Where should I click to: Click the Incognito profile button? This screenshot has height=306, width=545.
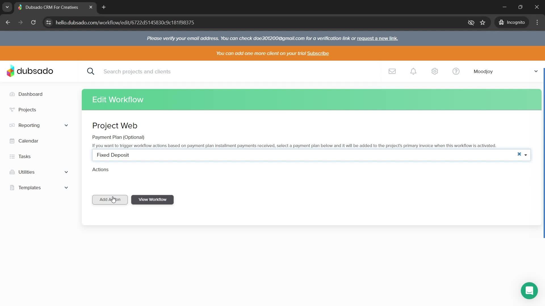pyautogui.click(x=512, y=22)
